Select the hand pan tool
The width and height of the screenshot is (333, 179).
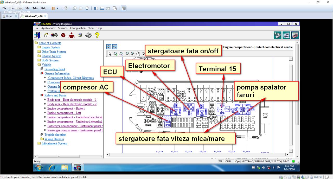click(x=138, y=54)
